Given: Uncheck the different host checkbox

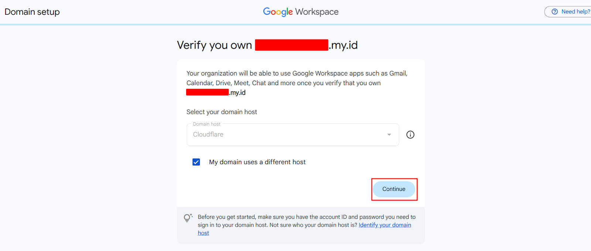Looking at the screenshot, I should coord(196,162).
